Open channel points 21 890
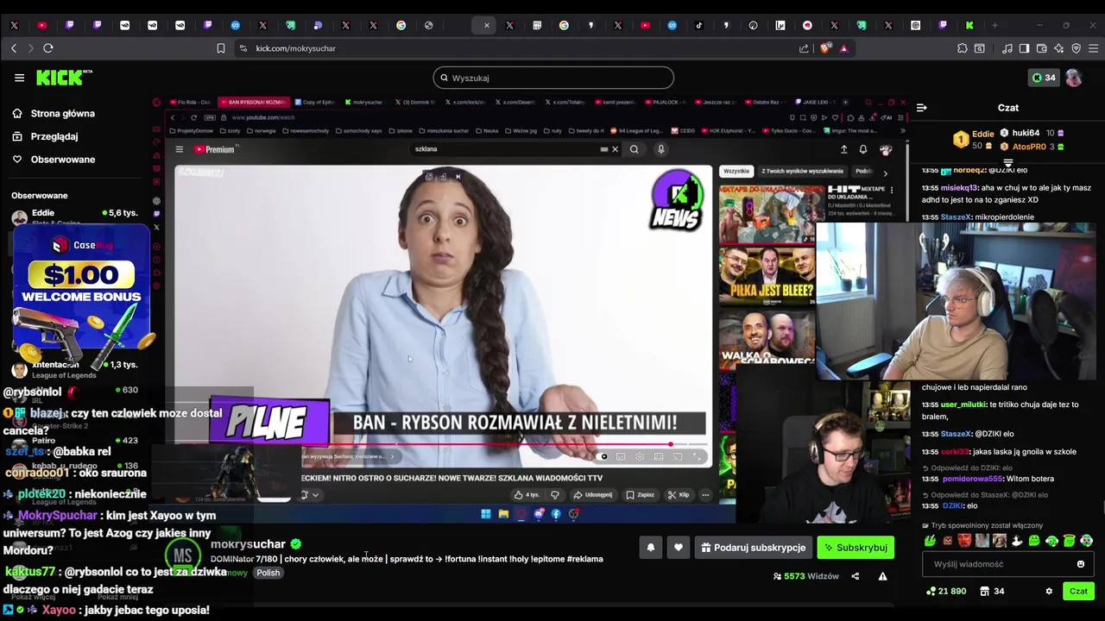 pos(946,591)
